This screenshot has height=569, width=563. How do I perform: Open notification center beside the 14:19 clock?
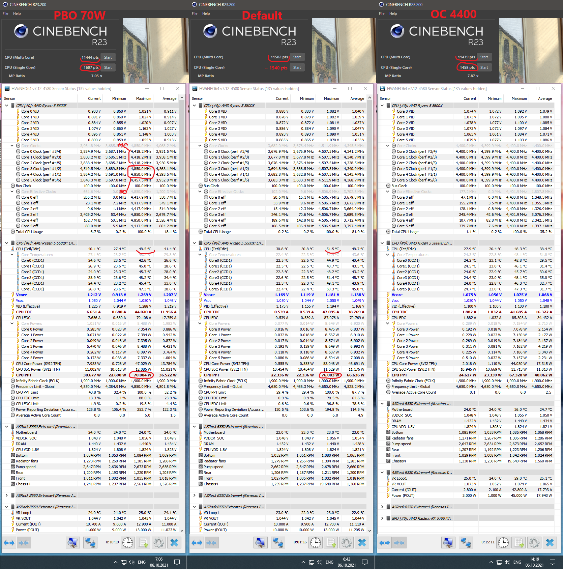(552, 562)
